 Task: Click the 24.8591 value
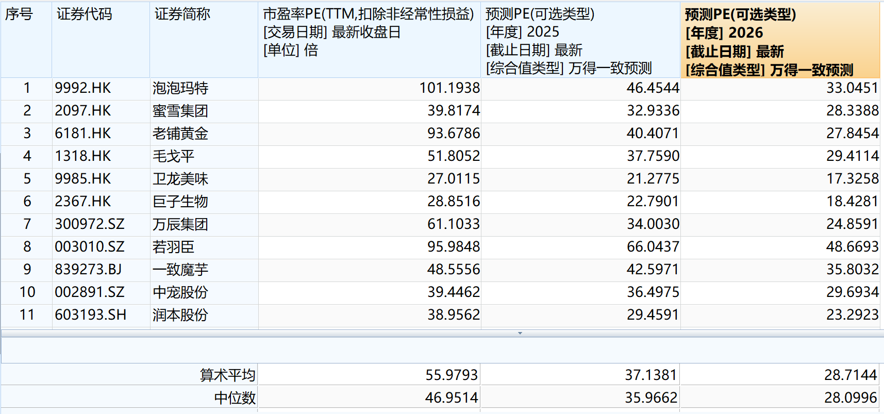(853, 224)
